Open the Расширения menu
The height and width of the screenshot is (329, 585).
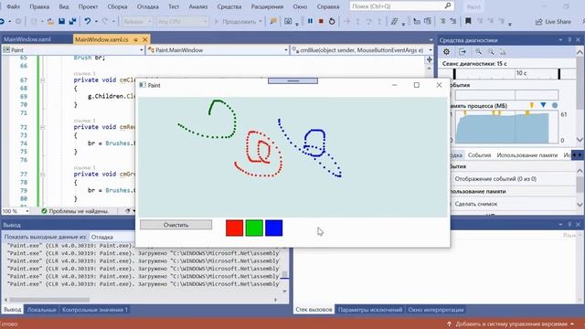267,6
